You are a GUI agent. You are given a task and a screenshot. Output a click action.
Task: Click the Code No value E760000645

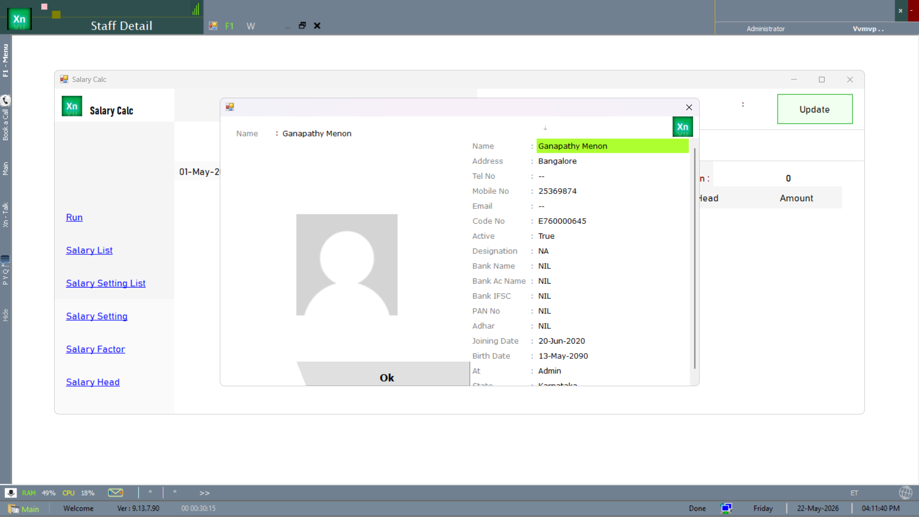coord(562,221)
